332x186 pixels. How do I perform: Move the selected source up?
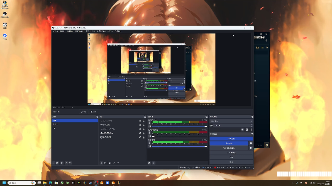tap(114, 163)
